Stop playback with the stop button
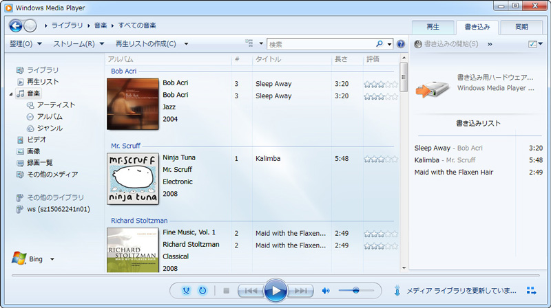The height and width of the screenshot is (308, 551). click(227, 291)
